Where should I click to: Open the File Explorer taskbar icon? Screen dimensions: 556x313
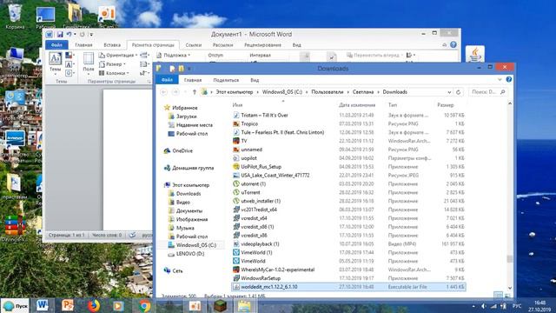click(x=245, y=305)
